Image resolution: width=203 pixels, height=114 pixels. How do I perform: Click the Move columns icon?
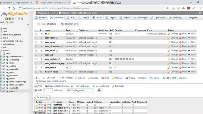click(94, 86)
